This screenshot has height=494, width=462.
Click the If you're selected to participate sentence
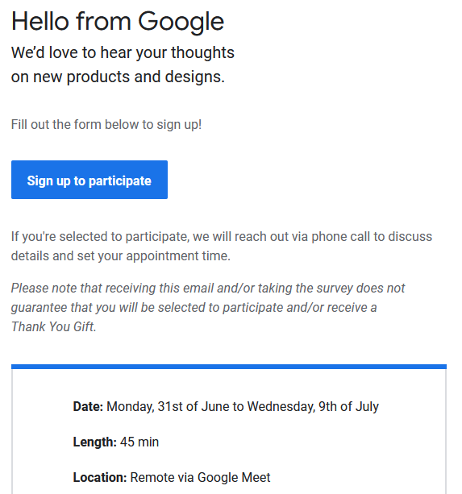(x=222, y=246)
